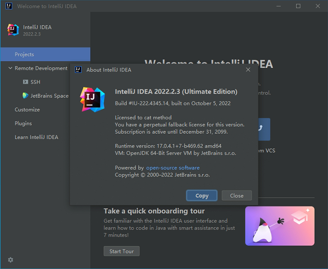Open the Customize section

coord(27,110)
